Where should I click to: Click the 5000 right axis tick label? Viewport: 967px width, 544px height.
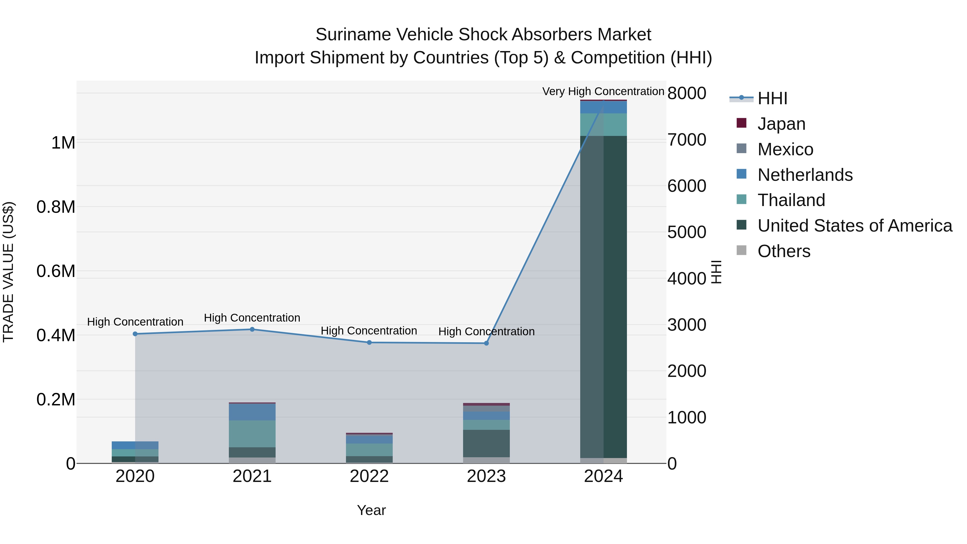[687, 232]
